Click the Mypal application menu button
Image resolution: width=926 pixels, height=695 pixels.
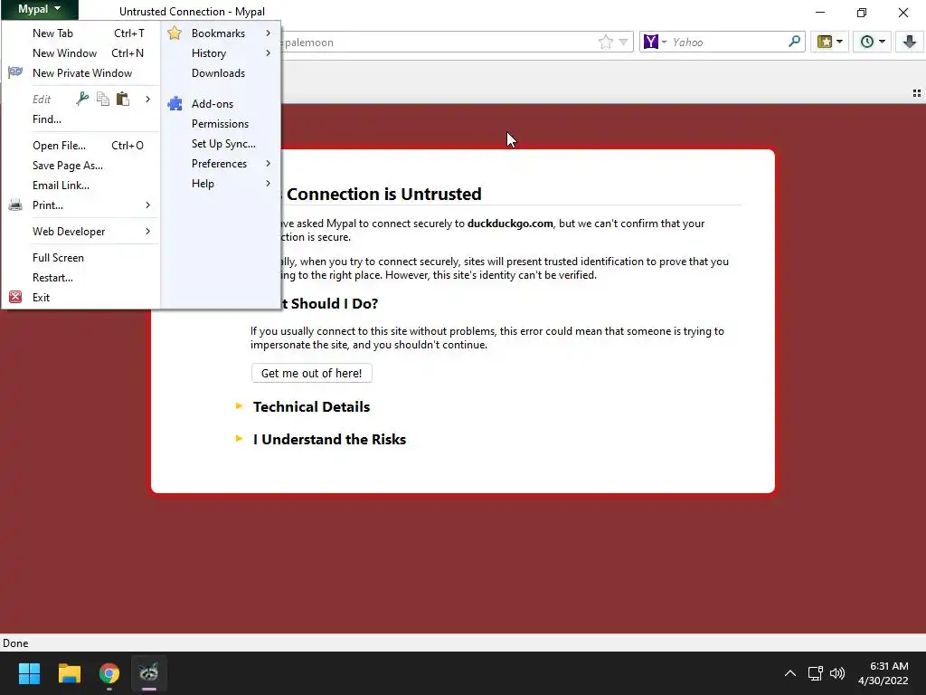(40, 9)
